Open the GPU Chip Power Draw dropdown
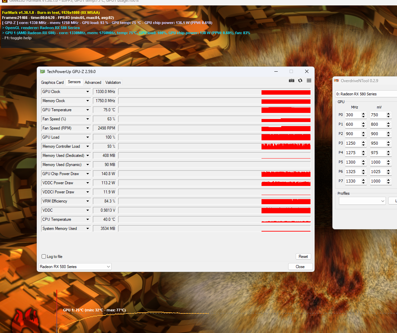Screen dimensions: 397x333 pos(88,173)
